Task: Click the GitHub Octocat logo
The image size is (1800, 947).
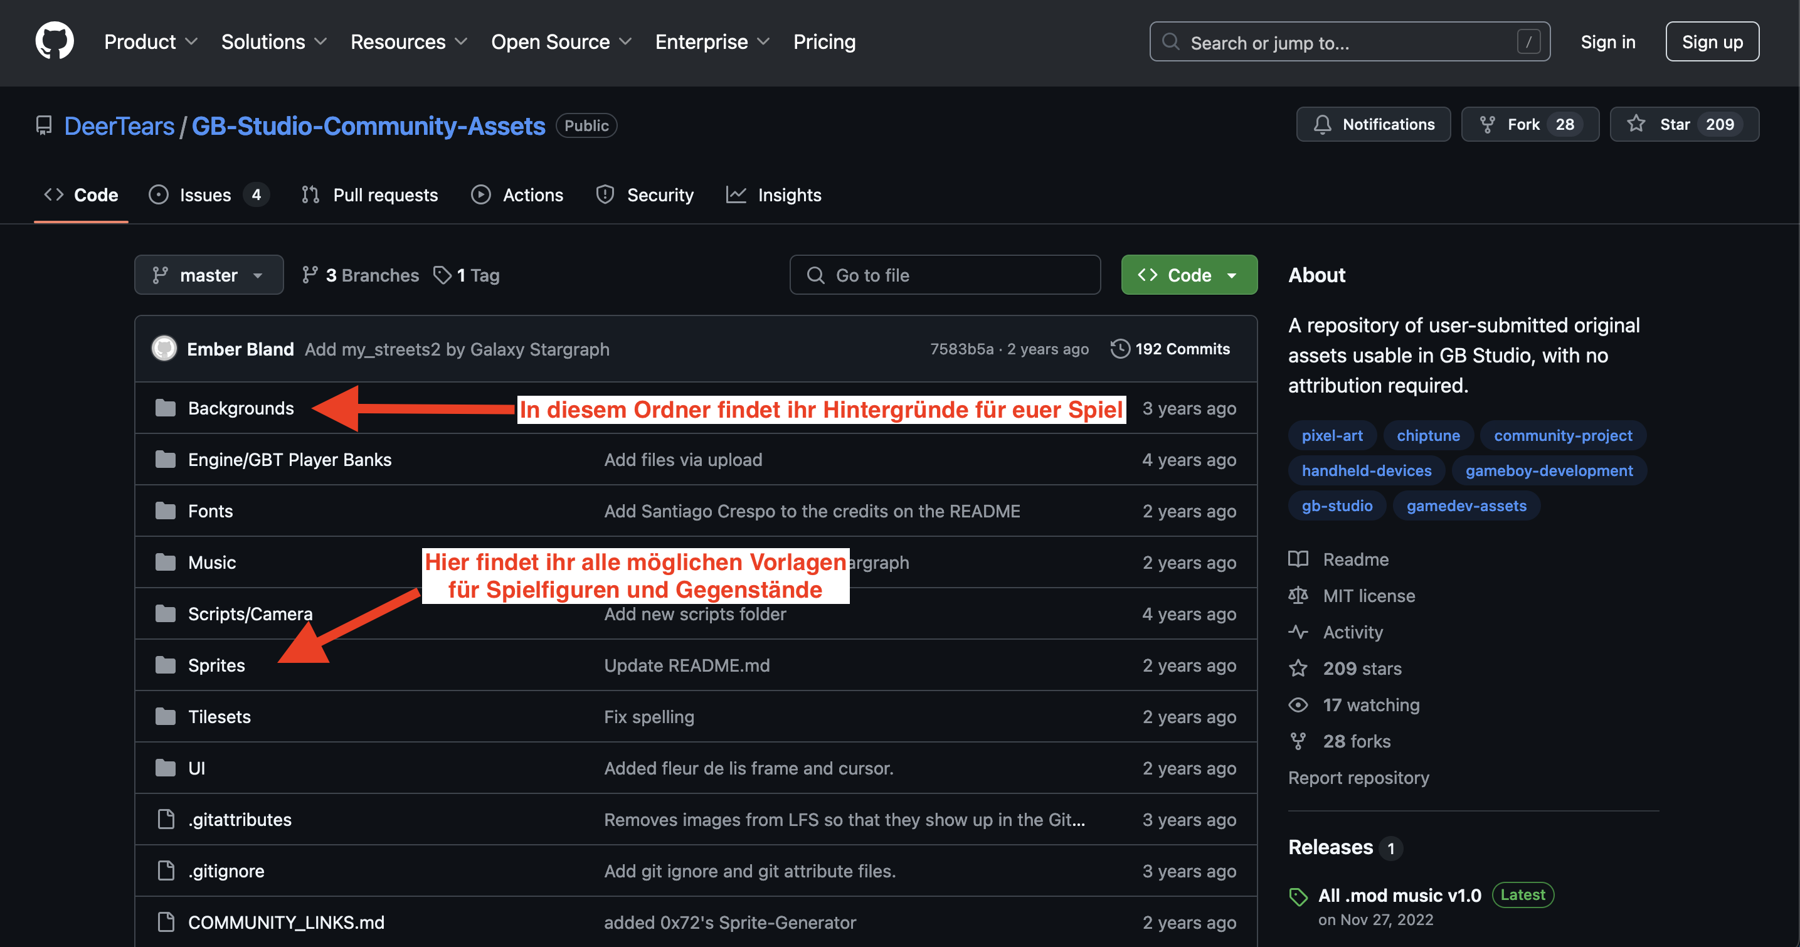Action: [x=55, y=41]
